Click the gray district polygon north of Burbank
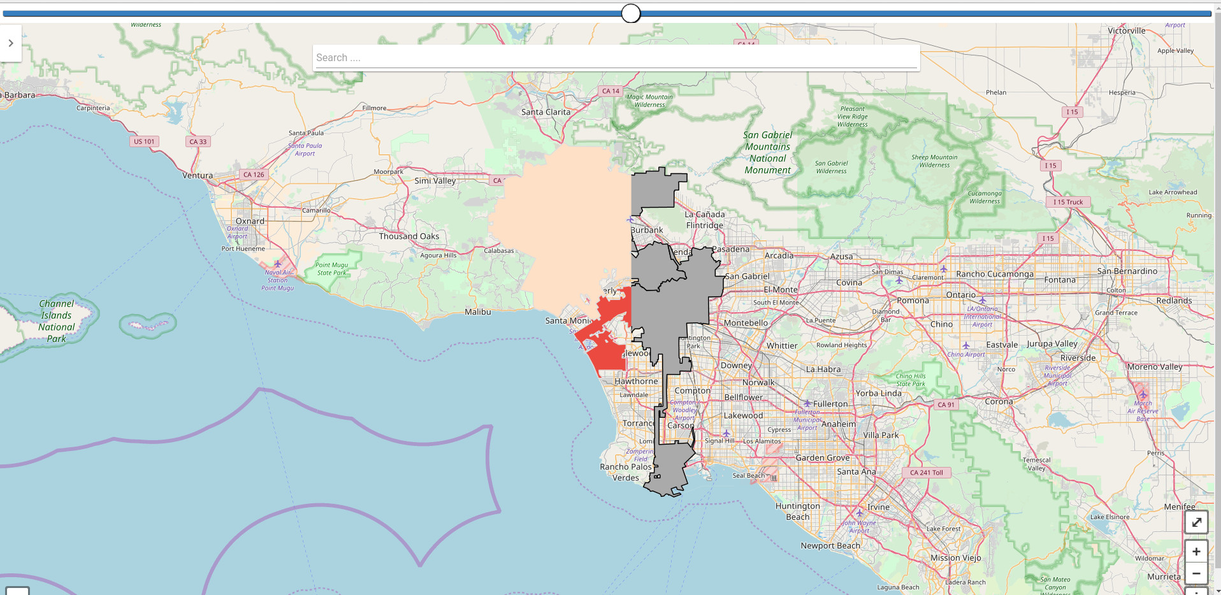This screenshot has height=595, width=1221. click(x=656, y=190)
